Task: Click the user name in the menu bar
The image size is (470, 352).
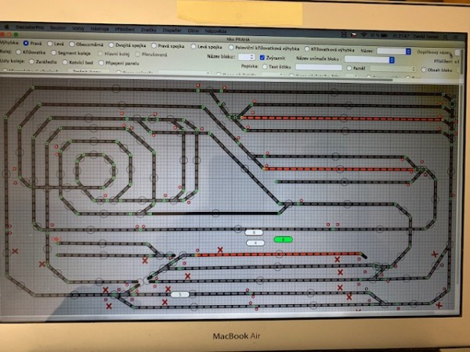Action: pos(425,36)
